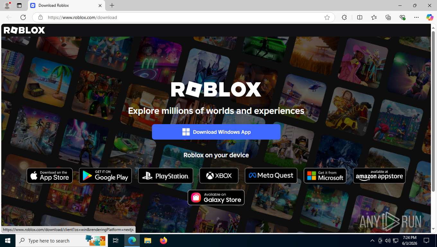Open the tab actions menu icon

pos(19,5)
